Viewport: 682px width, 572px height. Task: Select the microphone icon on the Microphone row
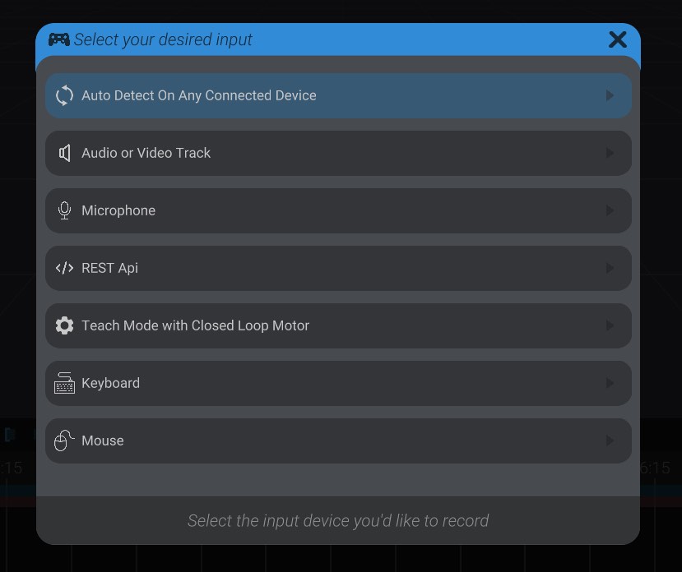[x=64, y=210]
